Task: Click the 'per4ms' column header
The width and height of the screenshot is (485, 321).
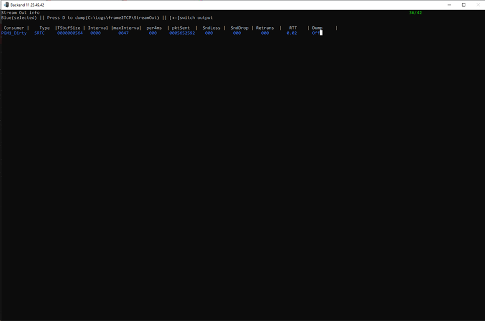Action: tap(154, 28)
